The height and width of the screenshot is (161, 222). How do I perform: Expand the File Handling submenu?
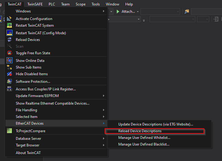tap(56, 110)
